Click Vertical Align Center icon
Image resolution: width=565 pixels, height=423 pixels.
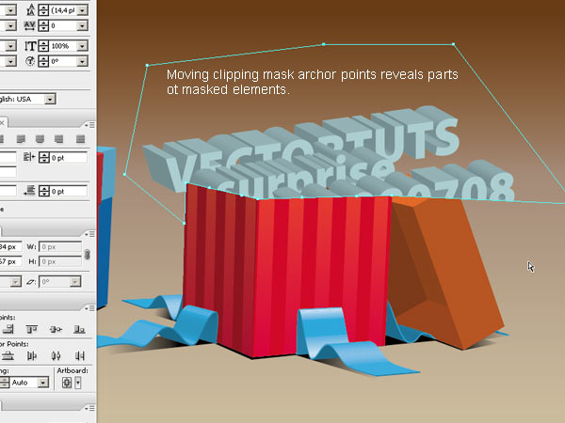point(56,329)
